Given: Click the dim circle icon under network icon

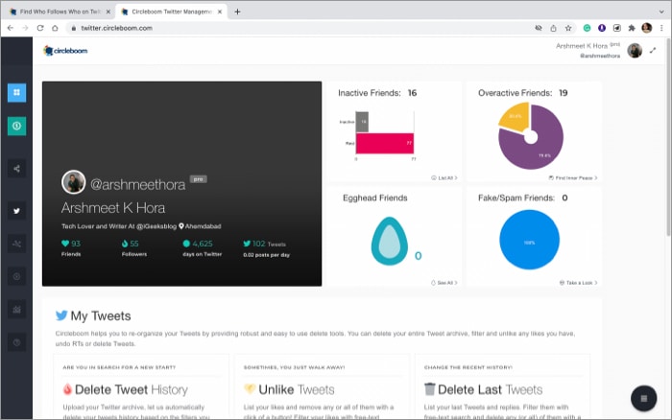Looking at the screenshot, I should point(16,276).
